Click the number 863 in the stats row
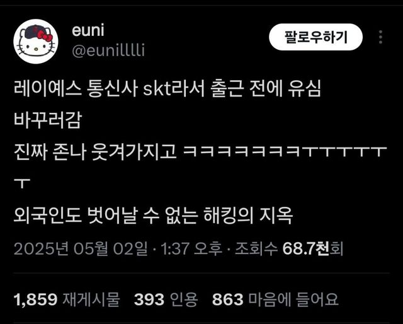 (228, 299)
